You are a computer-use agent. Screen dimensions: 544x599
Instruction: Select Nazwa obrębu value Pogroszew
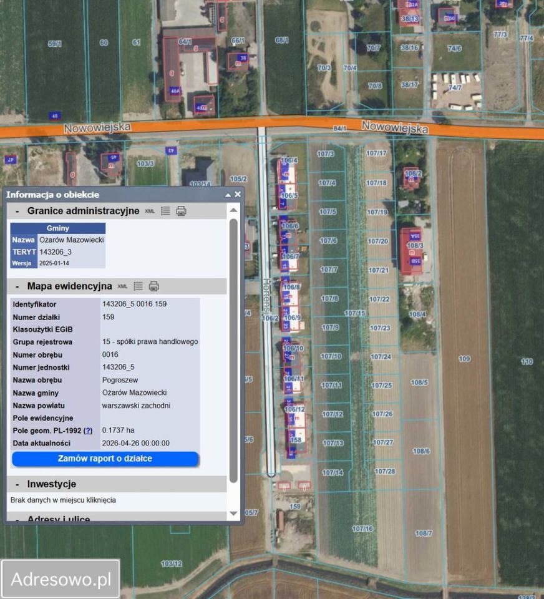120,380
